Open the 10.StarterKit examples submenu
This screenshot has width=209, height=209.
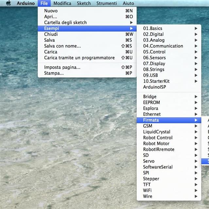tap(156, 81)
